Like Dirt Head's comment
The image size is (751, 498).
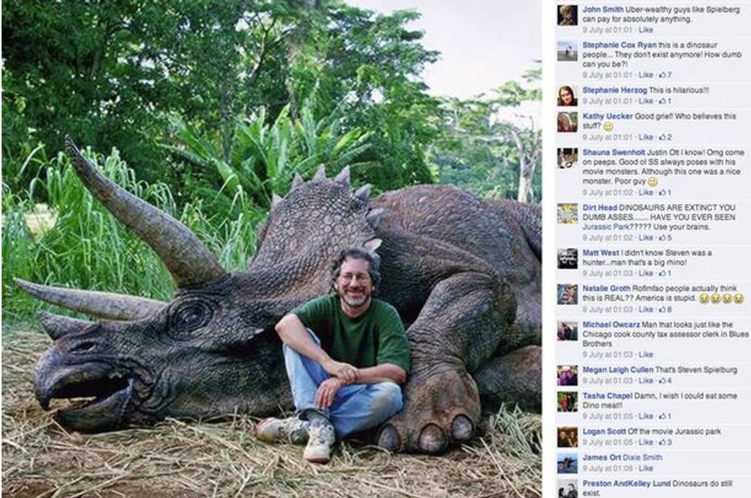click(645, 238)
